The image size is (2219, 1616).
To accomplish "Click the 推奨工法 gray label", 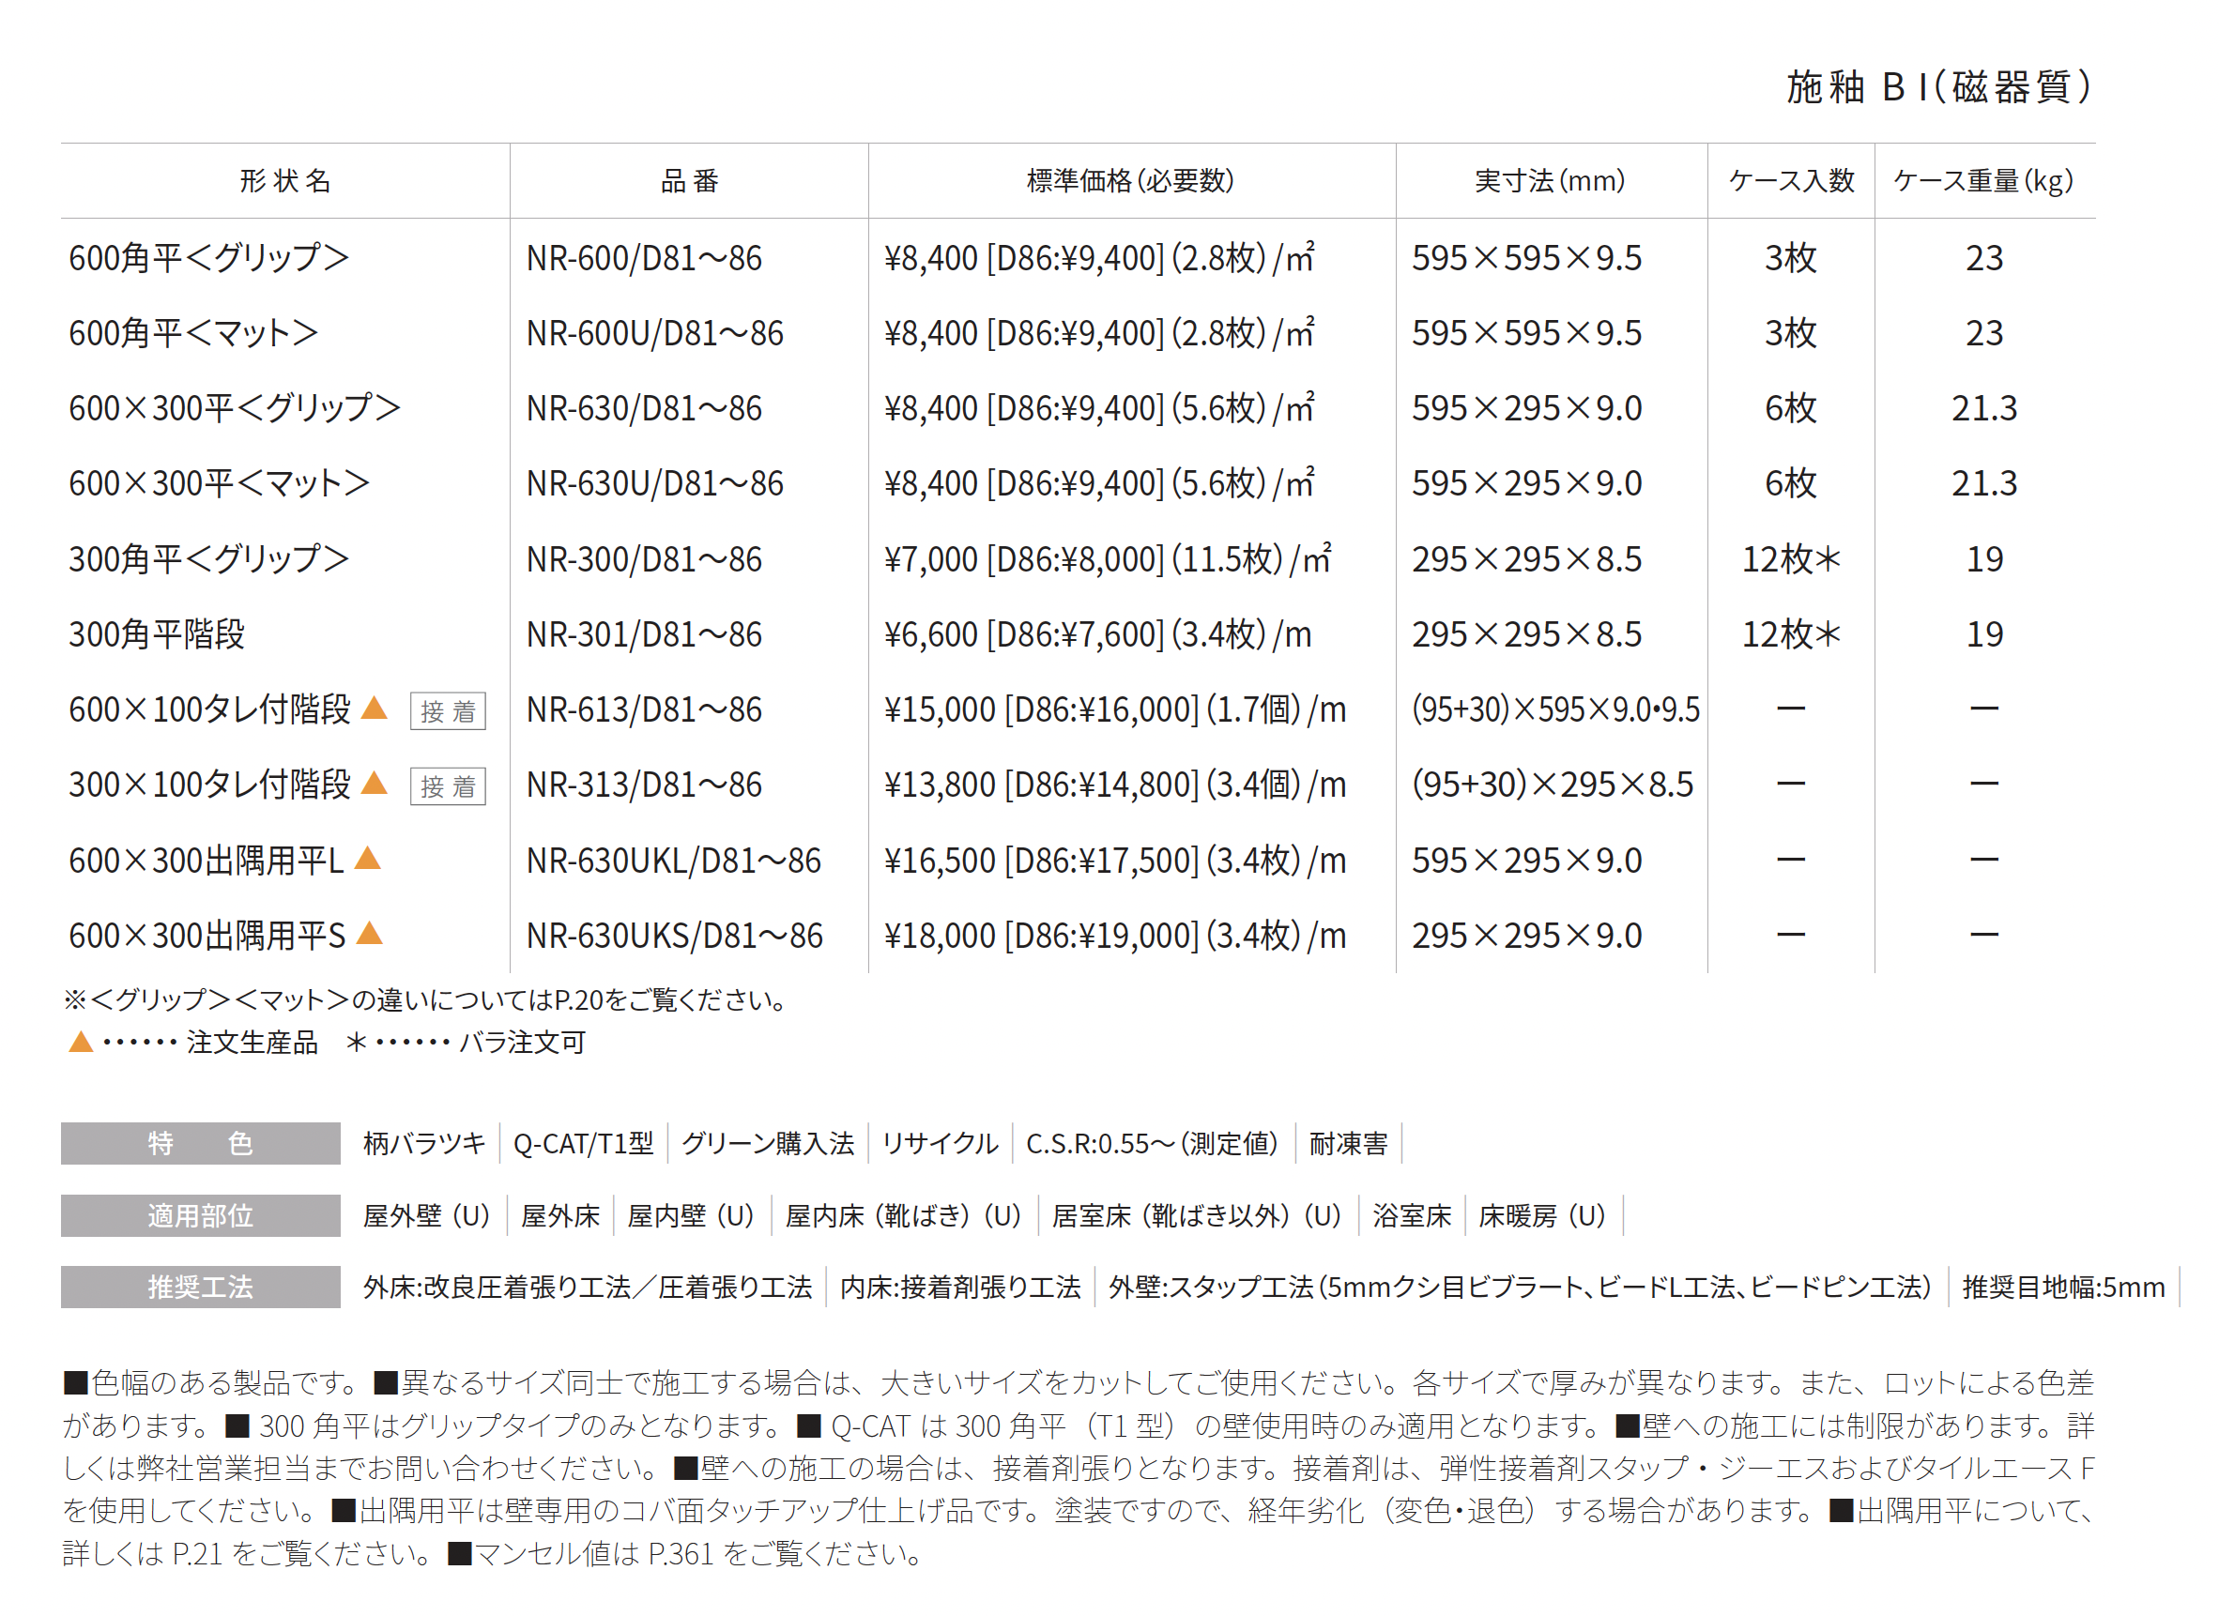I will [x=201, y=1288].
